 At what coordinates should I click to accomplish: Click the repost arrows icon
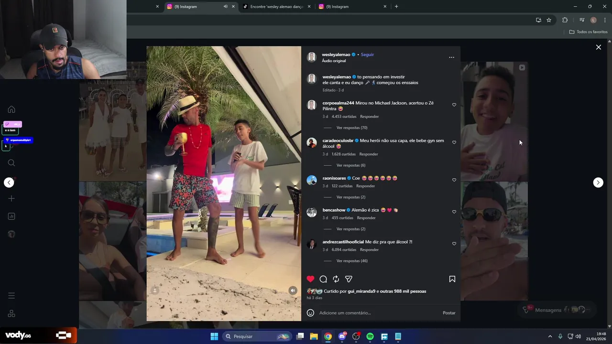point(336,279)
